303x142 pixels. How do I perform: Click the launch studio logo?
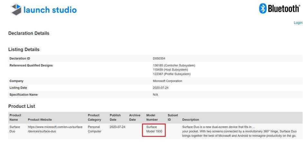(44, 9)
